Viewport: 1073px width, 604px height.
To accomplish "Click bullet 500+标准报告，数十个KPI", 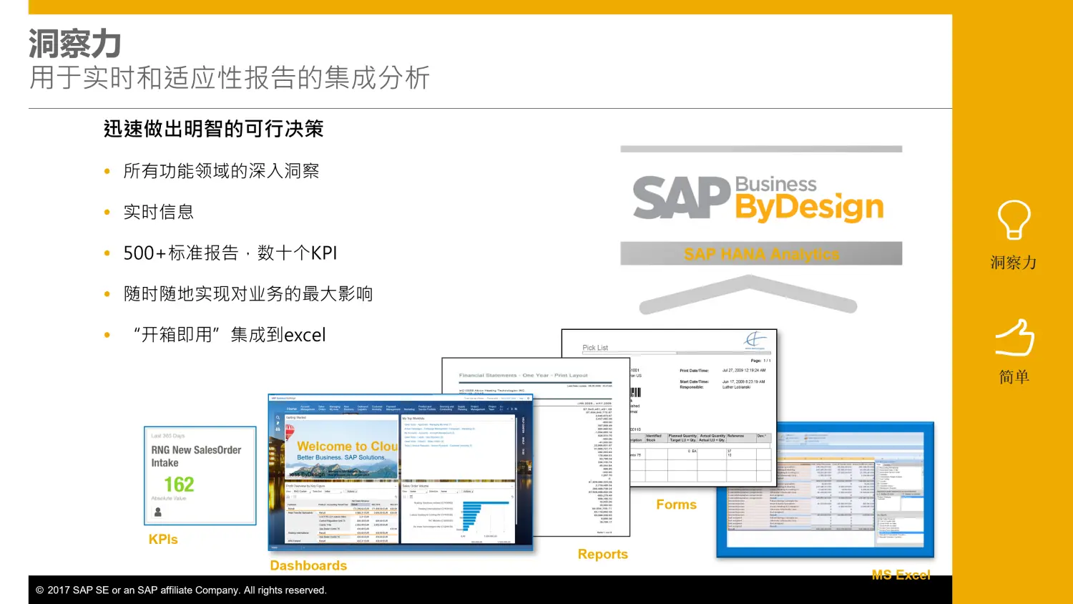I will click(x=230, y=253).
